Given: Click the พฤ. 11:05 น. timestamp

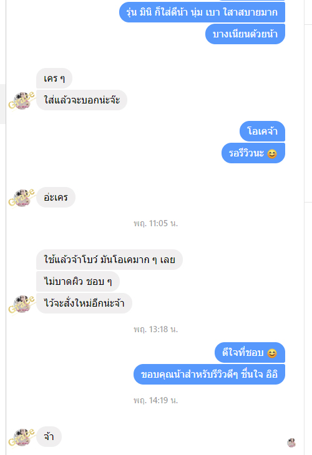Looking at the screenshot, I should pos(156,223).
